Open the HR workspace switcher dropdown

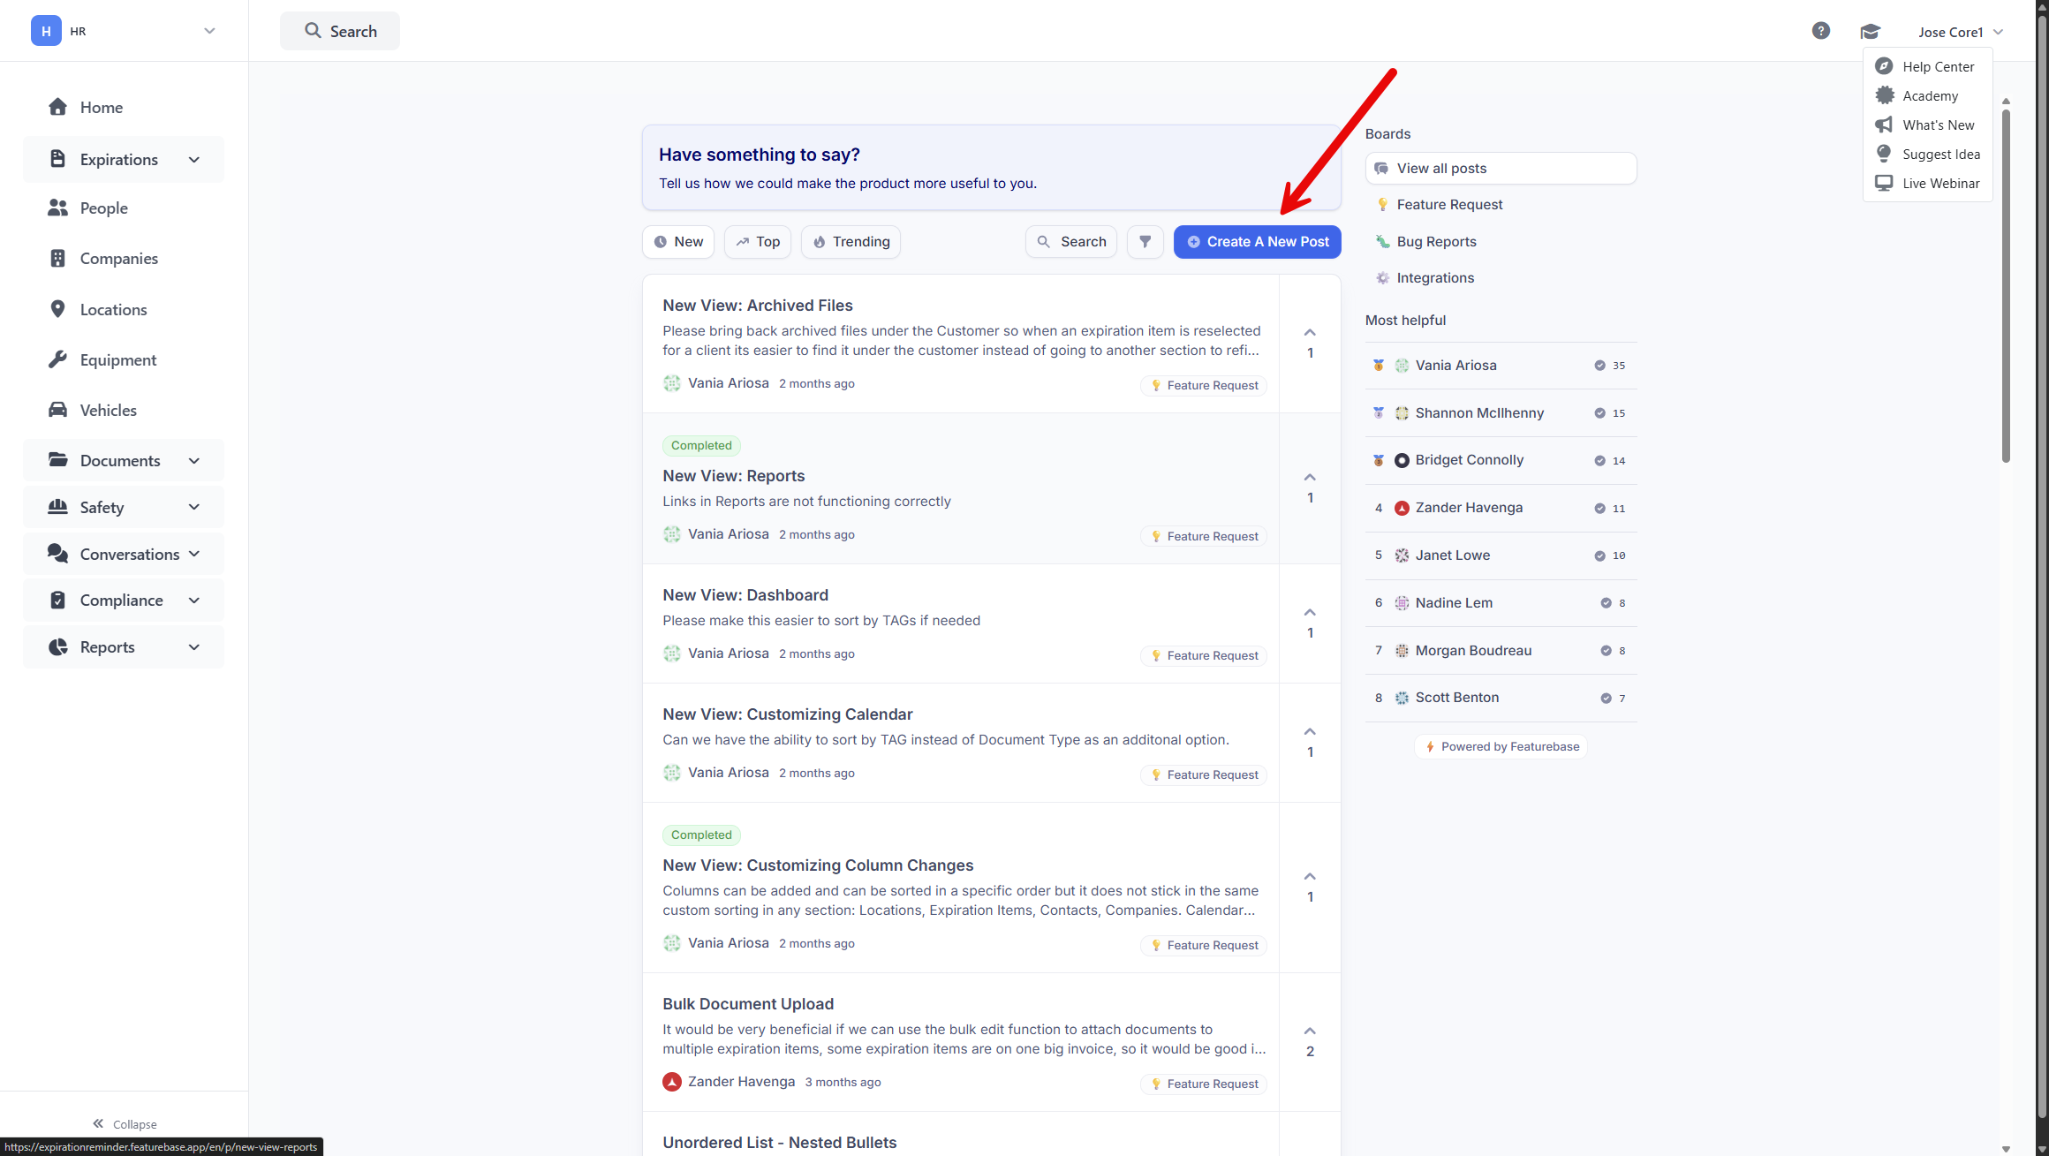[209, 31]
